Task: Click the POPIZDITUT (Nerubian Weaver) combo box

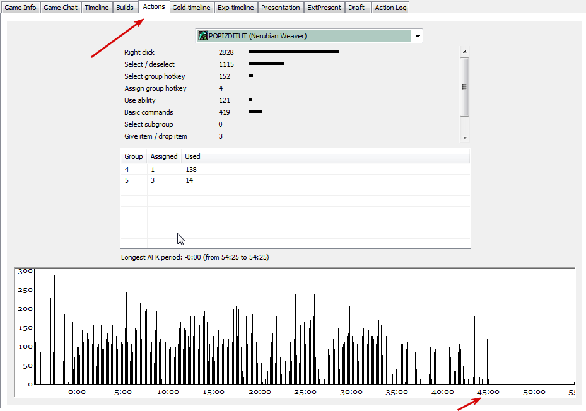Action: 309,36
